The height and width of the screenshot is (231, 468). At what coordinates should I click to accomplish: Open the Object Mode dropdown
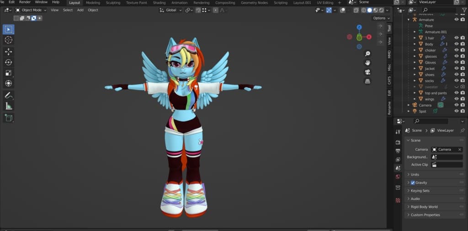(31, 10)
